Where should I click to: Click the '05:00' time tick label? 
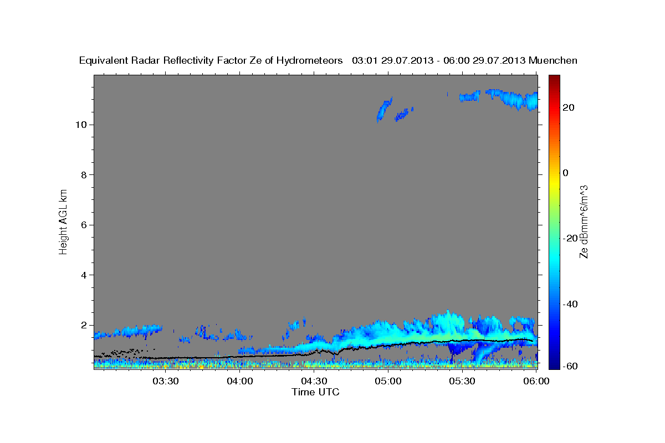point(388,381)
